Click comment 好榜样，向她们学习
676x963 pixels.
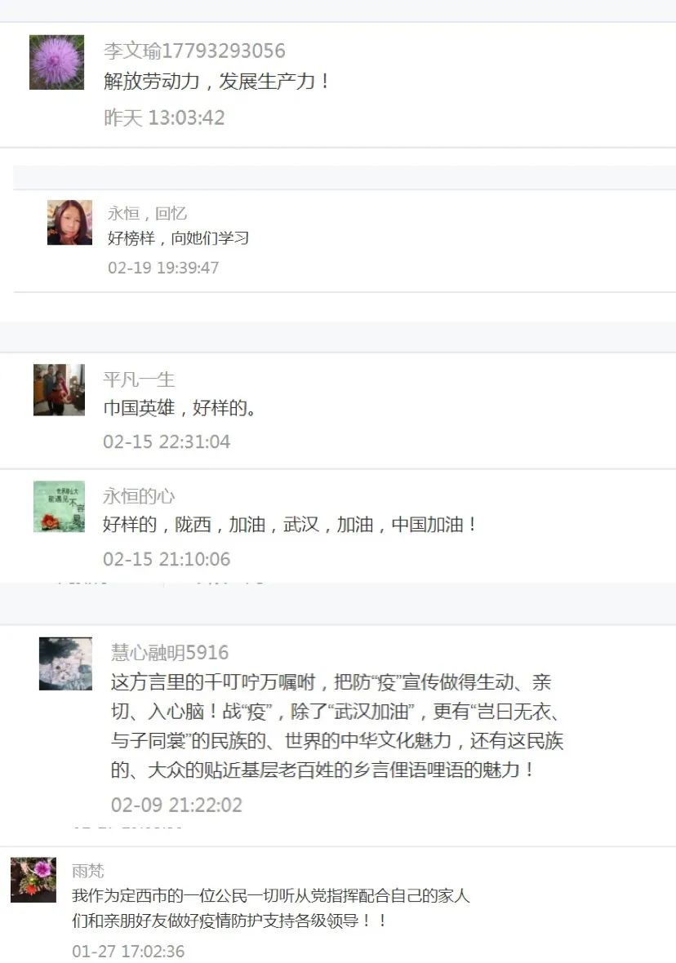click(178, 238)
